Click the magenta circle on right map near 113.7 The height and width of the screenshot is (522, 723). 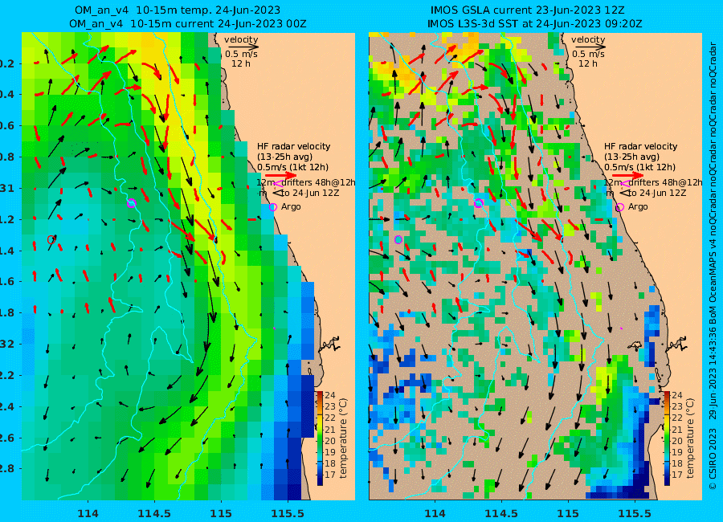click(x=398, y=239)
